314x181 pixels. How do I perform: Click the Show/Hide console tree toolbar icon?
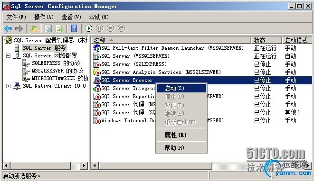click(48, 28)
